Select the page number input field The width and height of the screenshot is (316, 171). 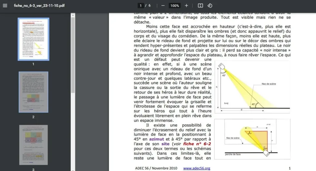point(140,6)
